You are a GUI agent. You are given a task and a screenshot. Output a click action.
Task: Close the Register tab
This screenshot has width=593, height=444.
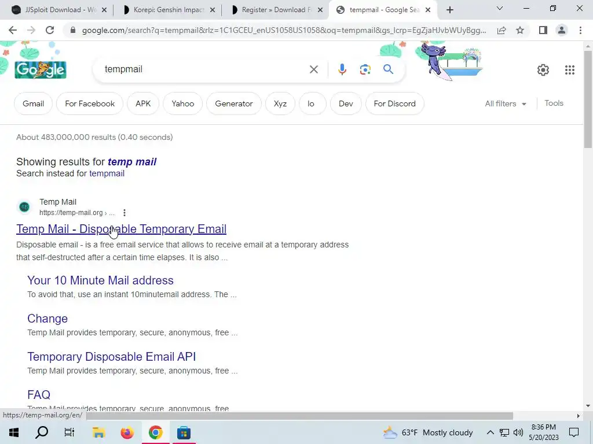(x=320, y=10)
